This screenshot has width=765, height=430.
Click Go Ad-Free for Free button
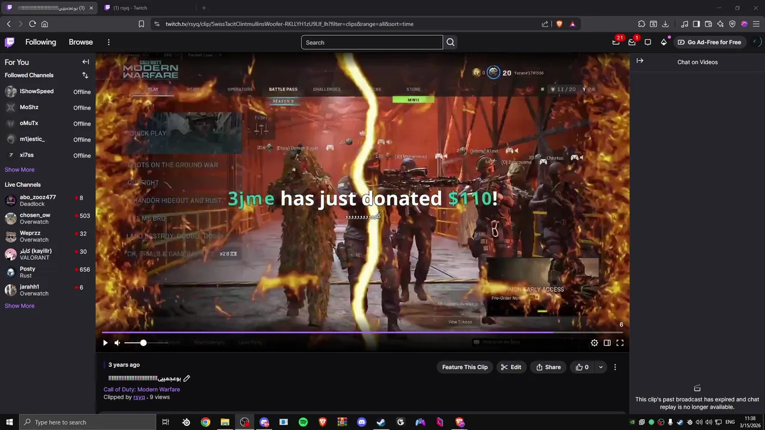pyautogui.click(x=709, y=42)
